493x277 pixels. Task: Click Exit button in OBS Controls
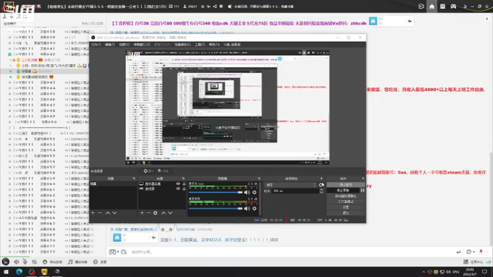point(346,213)
